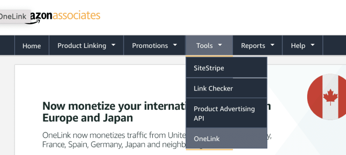Viewport: 346px width, 155px height.
Task: Open the Promotions menu
Action: [x=150, y=46]
